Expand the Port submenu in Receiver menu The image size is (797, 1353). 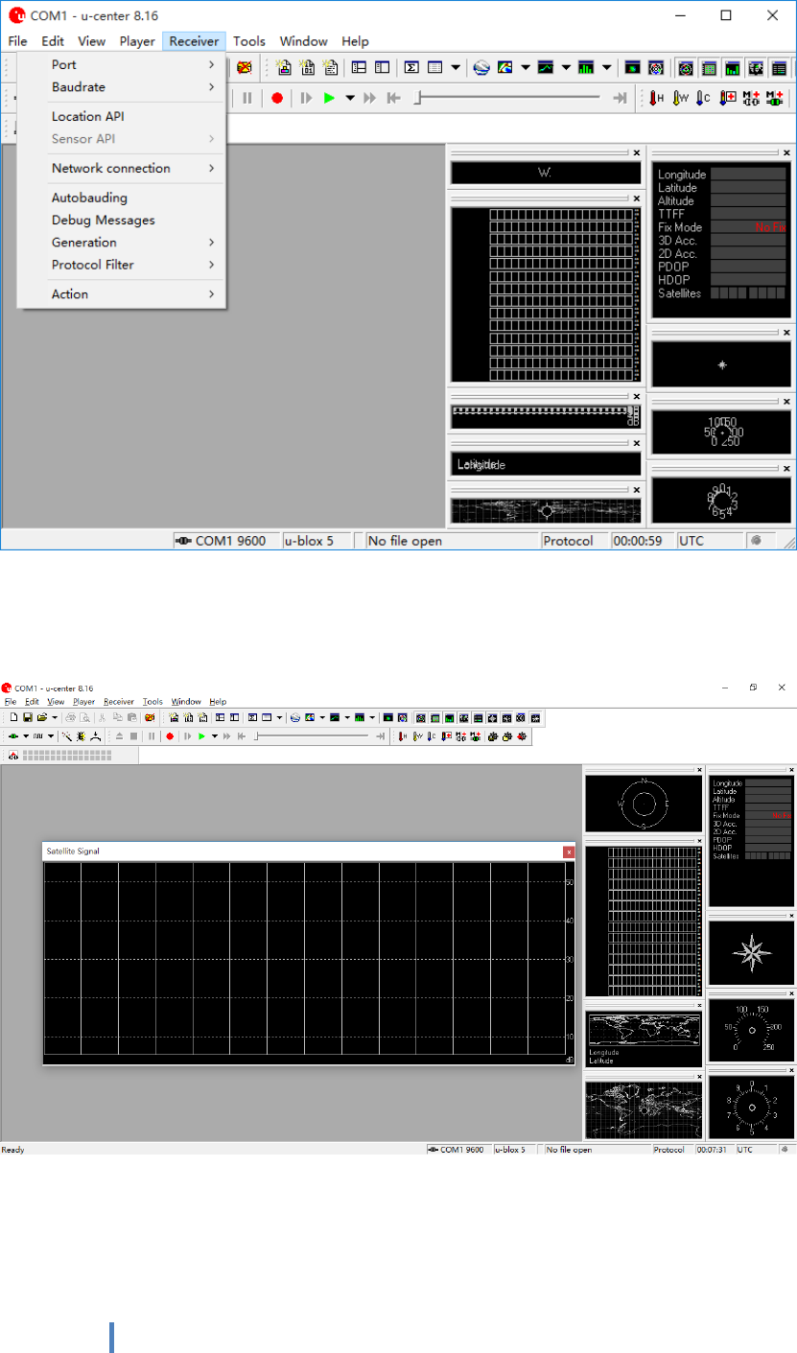(122, 64)
